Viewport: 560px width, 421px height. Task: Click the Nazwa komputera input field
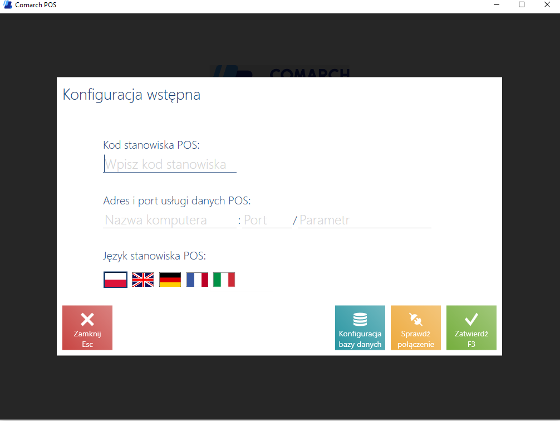(170, 220)
